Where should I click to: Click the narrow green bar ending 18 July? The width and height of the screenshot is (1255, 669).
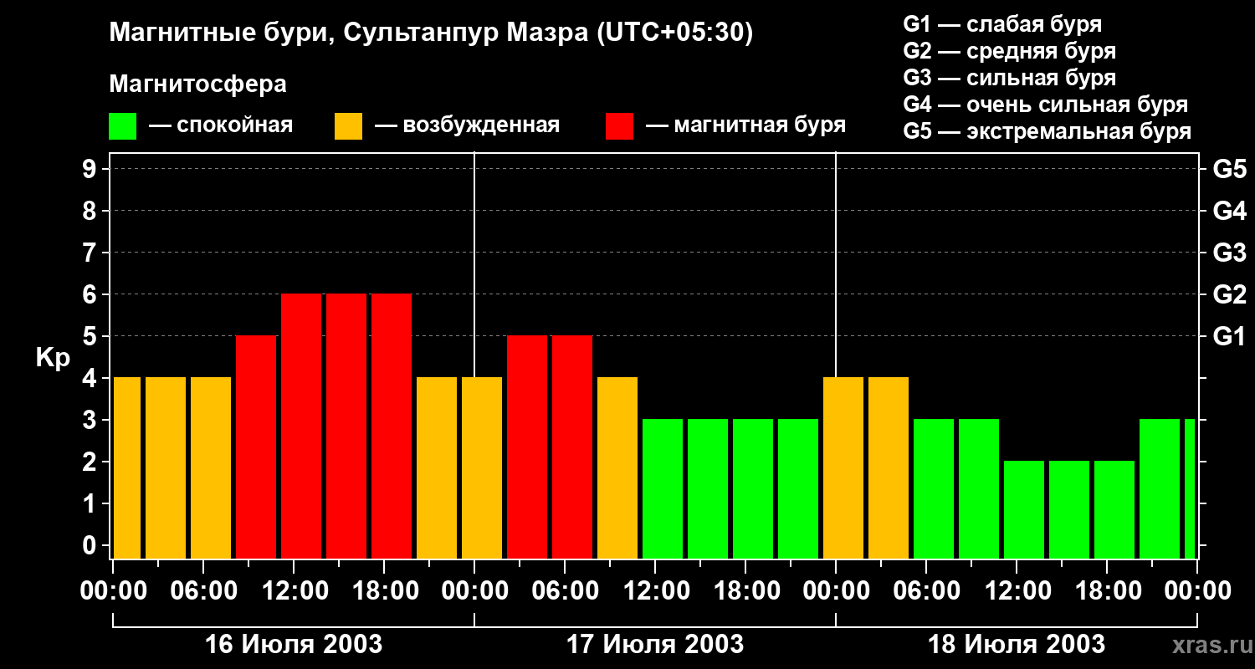click(x=1190, y=489)
